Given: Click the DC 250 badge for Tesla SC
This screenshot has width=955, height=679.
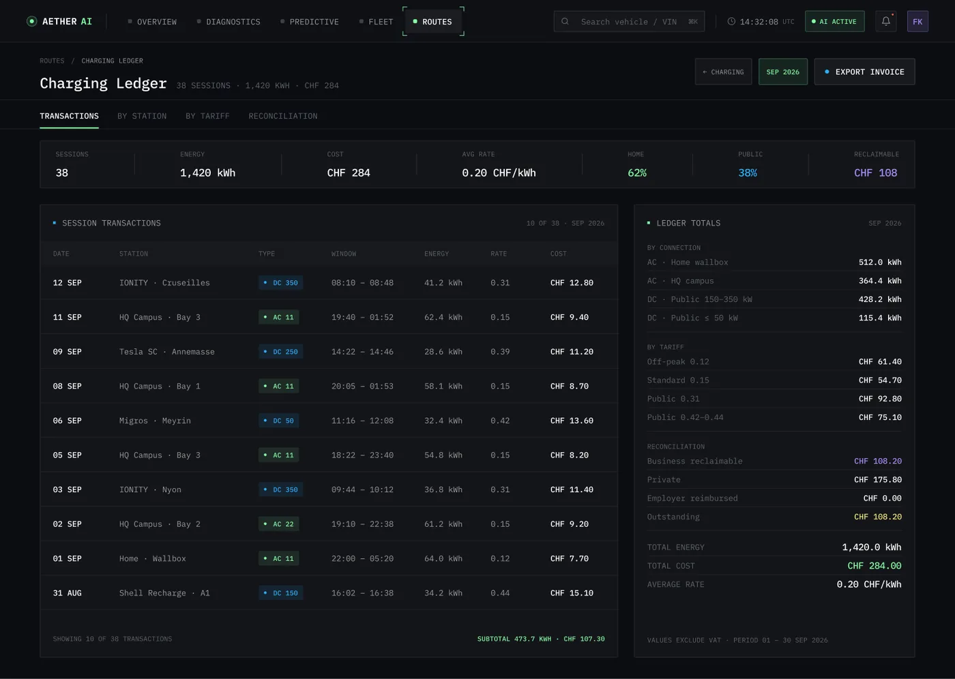Looking at the screenshot, I should [280, 352].
